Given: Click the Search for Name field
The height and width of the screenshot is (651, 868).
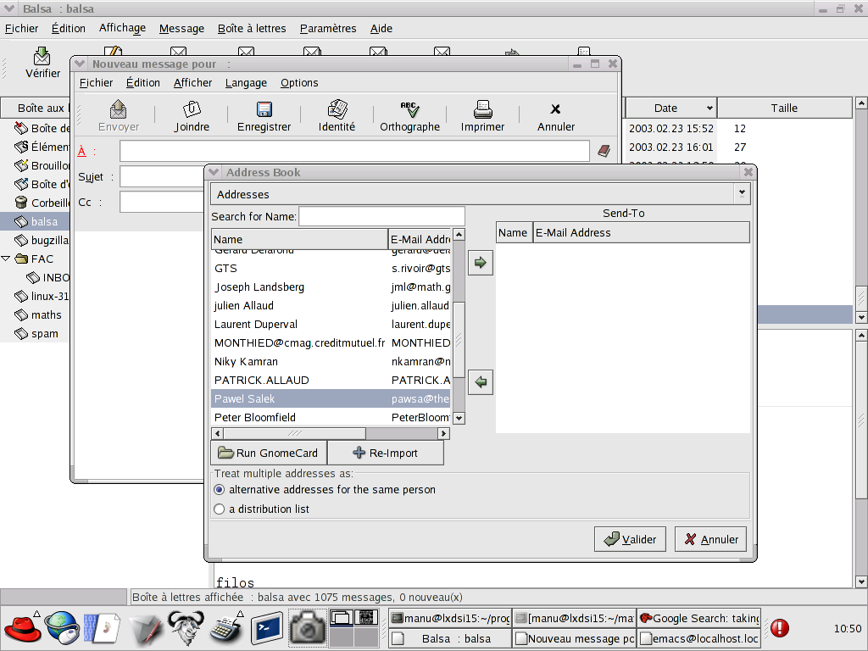Looking at the screenshot, I should (x=381, y=216).
